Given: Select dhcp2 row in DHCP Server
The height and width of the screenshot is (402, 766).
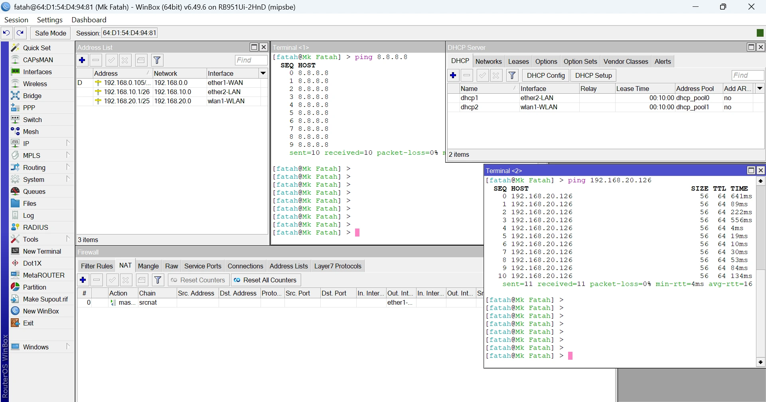Looking at the screenshot, I should pos(606,107).
